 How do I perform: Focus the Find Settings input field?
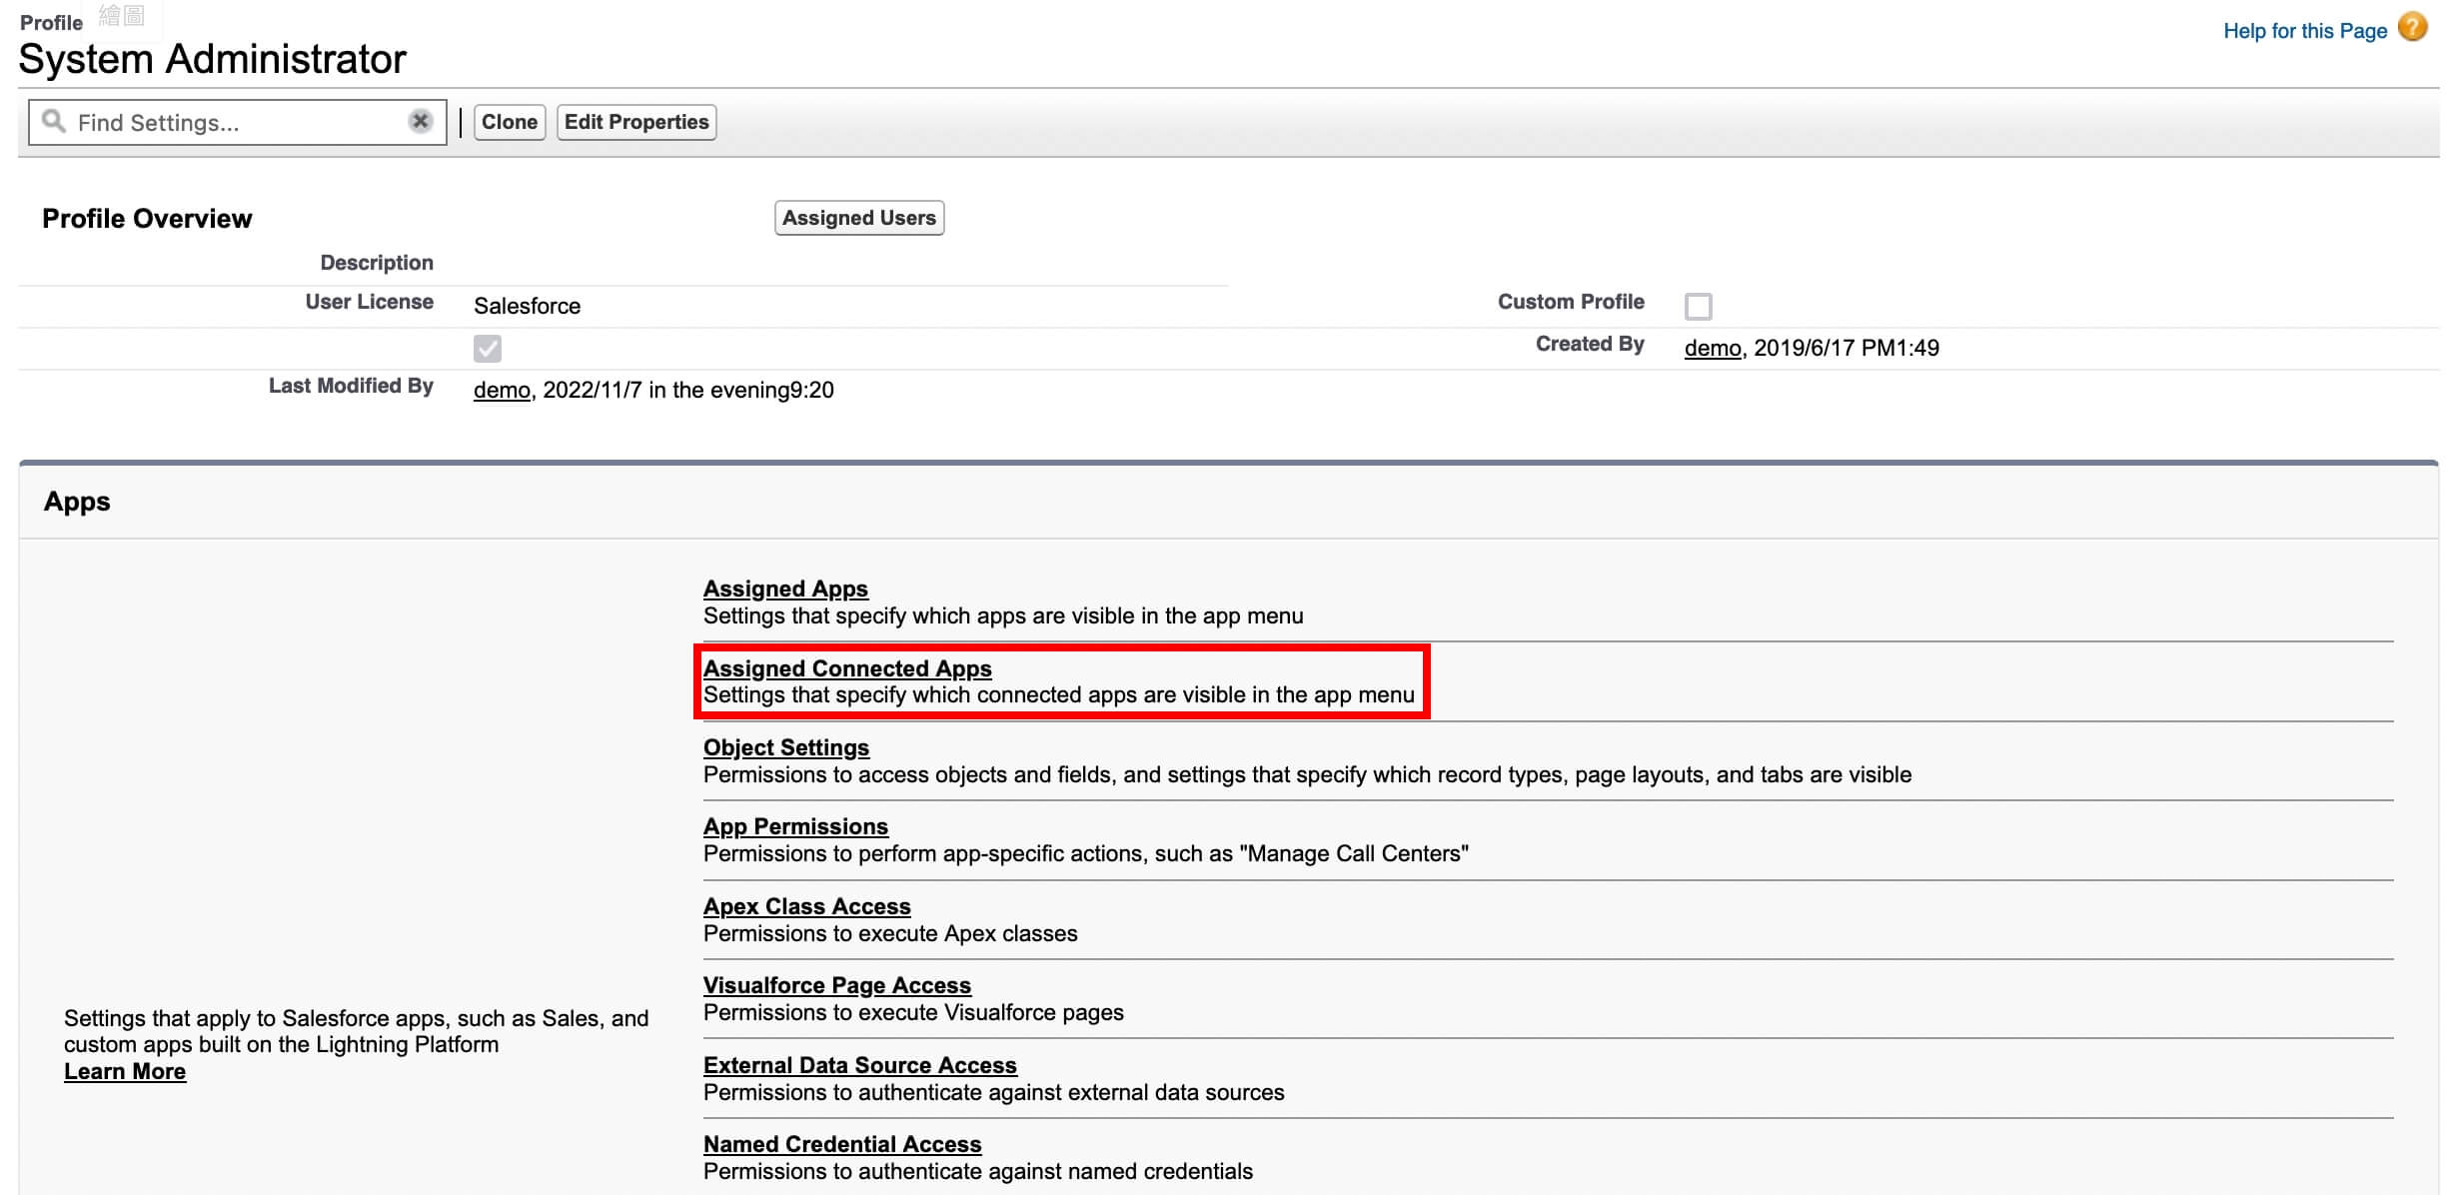(x=238, y=122)
